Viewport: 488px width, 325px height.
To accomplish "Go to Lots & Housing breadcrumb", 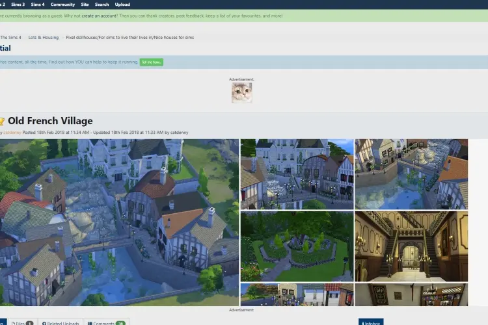I will click(43, 37).
